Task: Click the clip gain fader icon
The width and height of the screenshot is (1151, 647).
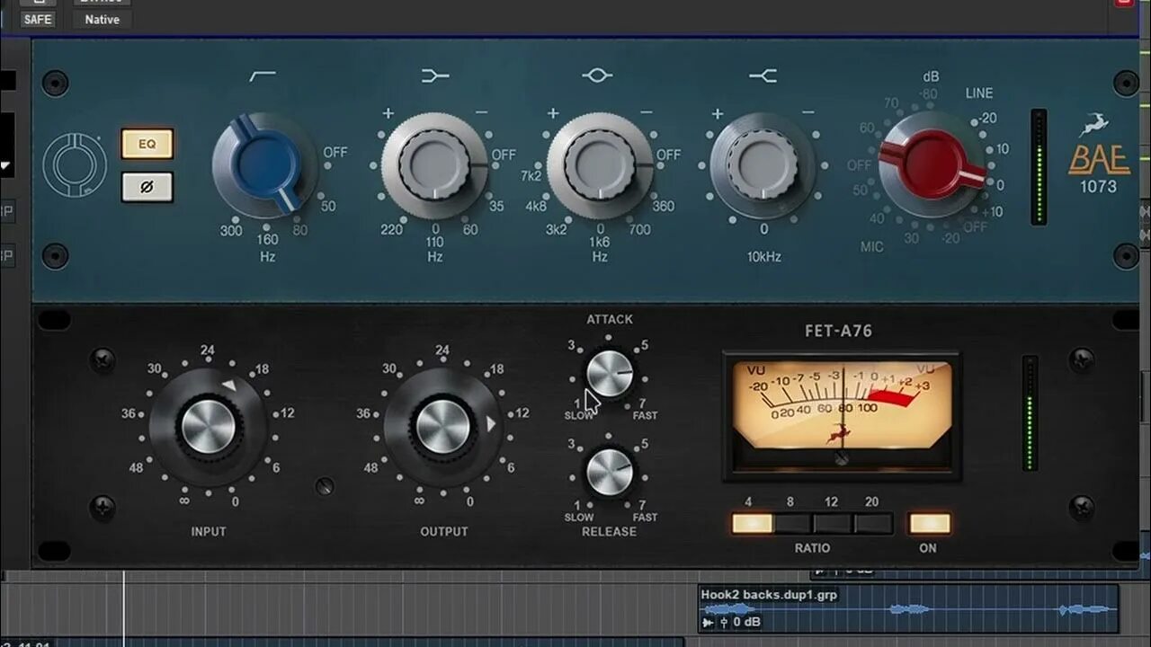Action: [x=722, y=622]
